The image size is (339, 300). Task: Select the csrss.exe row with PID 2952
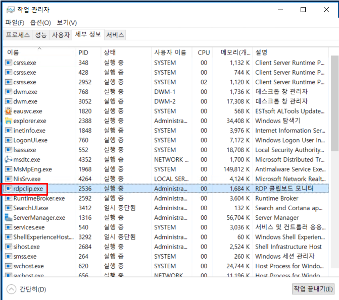166,82
